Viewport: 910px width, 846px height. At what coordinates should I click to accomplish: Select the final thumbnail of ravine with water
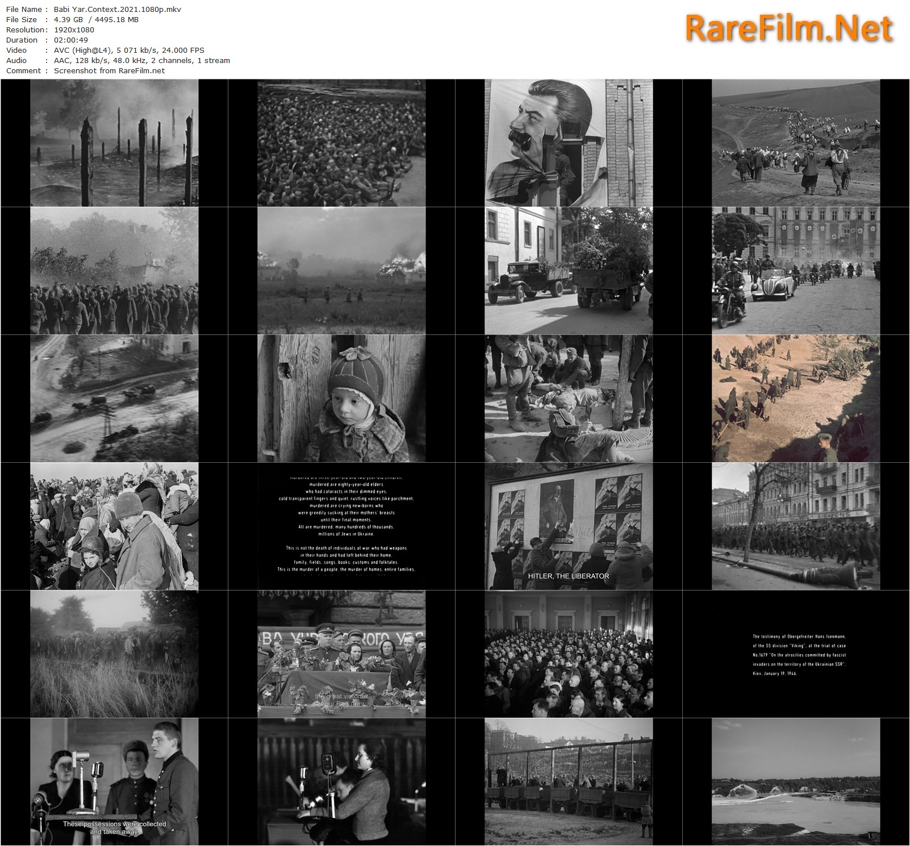click(x=796, y=781)
